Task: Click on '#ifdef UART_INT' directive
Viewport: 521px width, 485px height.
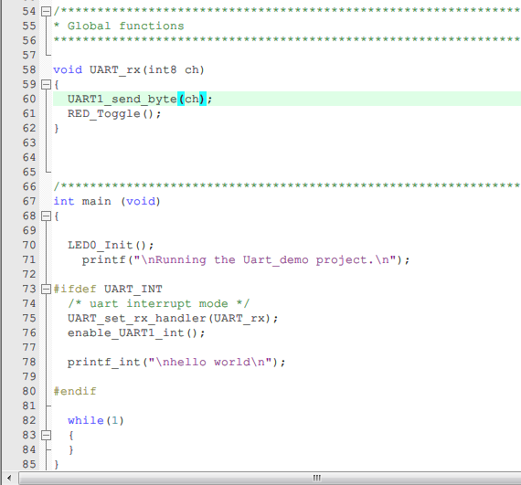Action: [108, 290]
